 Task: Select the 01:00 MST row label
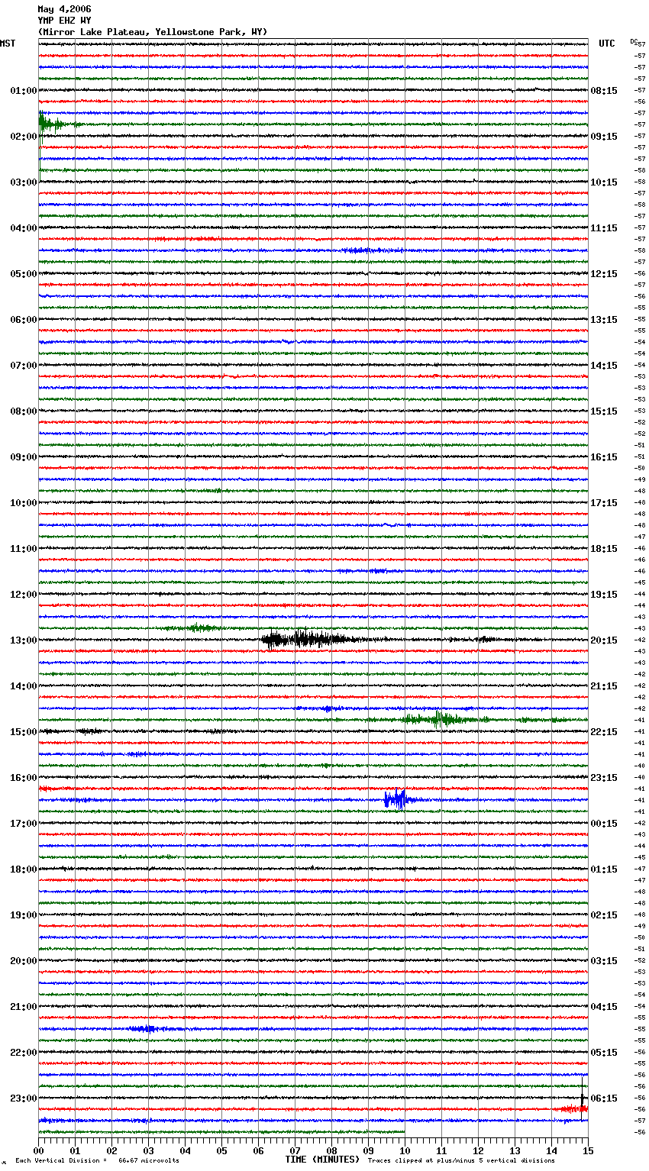point(24,91)
